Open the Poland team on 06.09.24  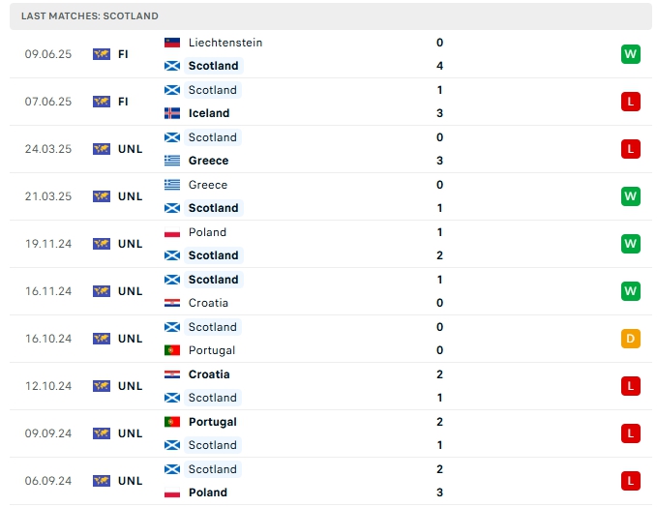pos(208,492)
